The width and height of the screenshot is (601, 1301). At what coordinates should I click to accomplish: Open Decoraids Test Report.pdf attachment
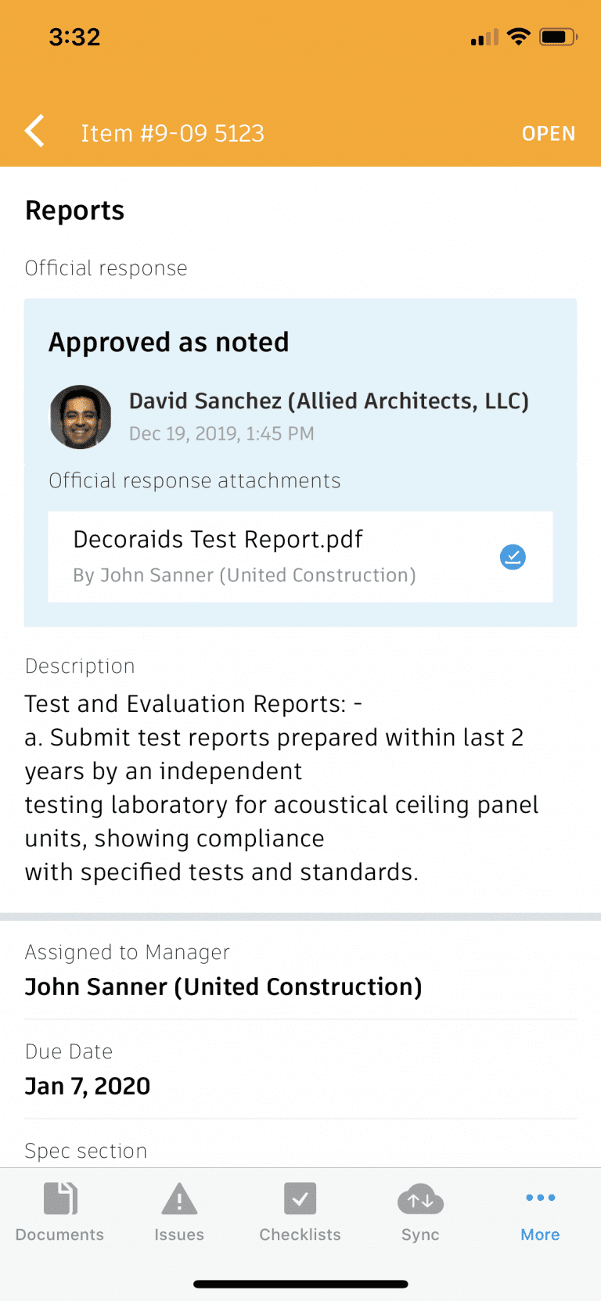point(219,540)
